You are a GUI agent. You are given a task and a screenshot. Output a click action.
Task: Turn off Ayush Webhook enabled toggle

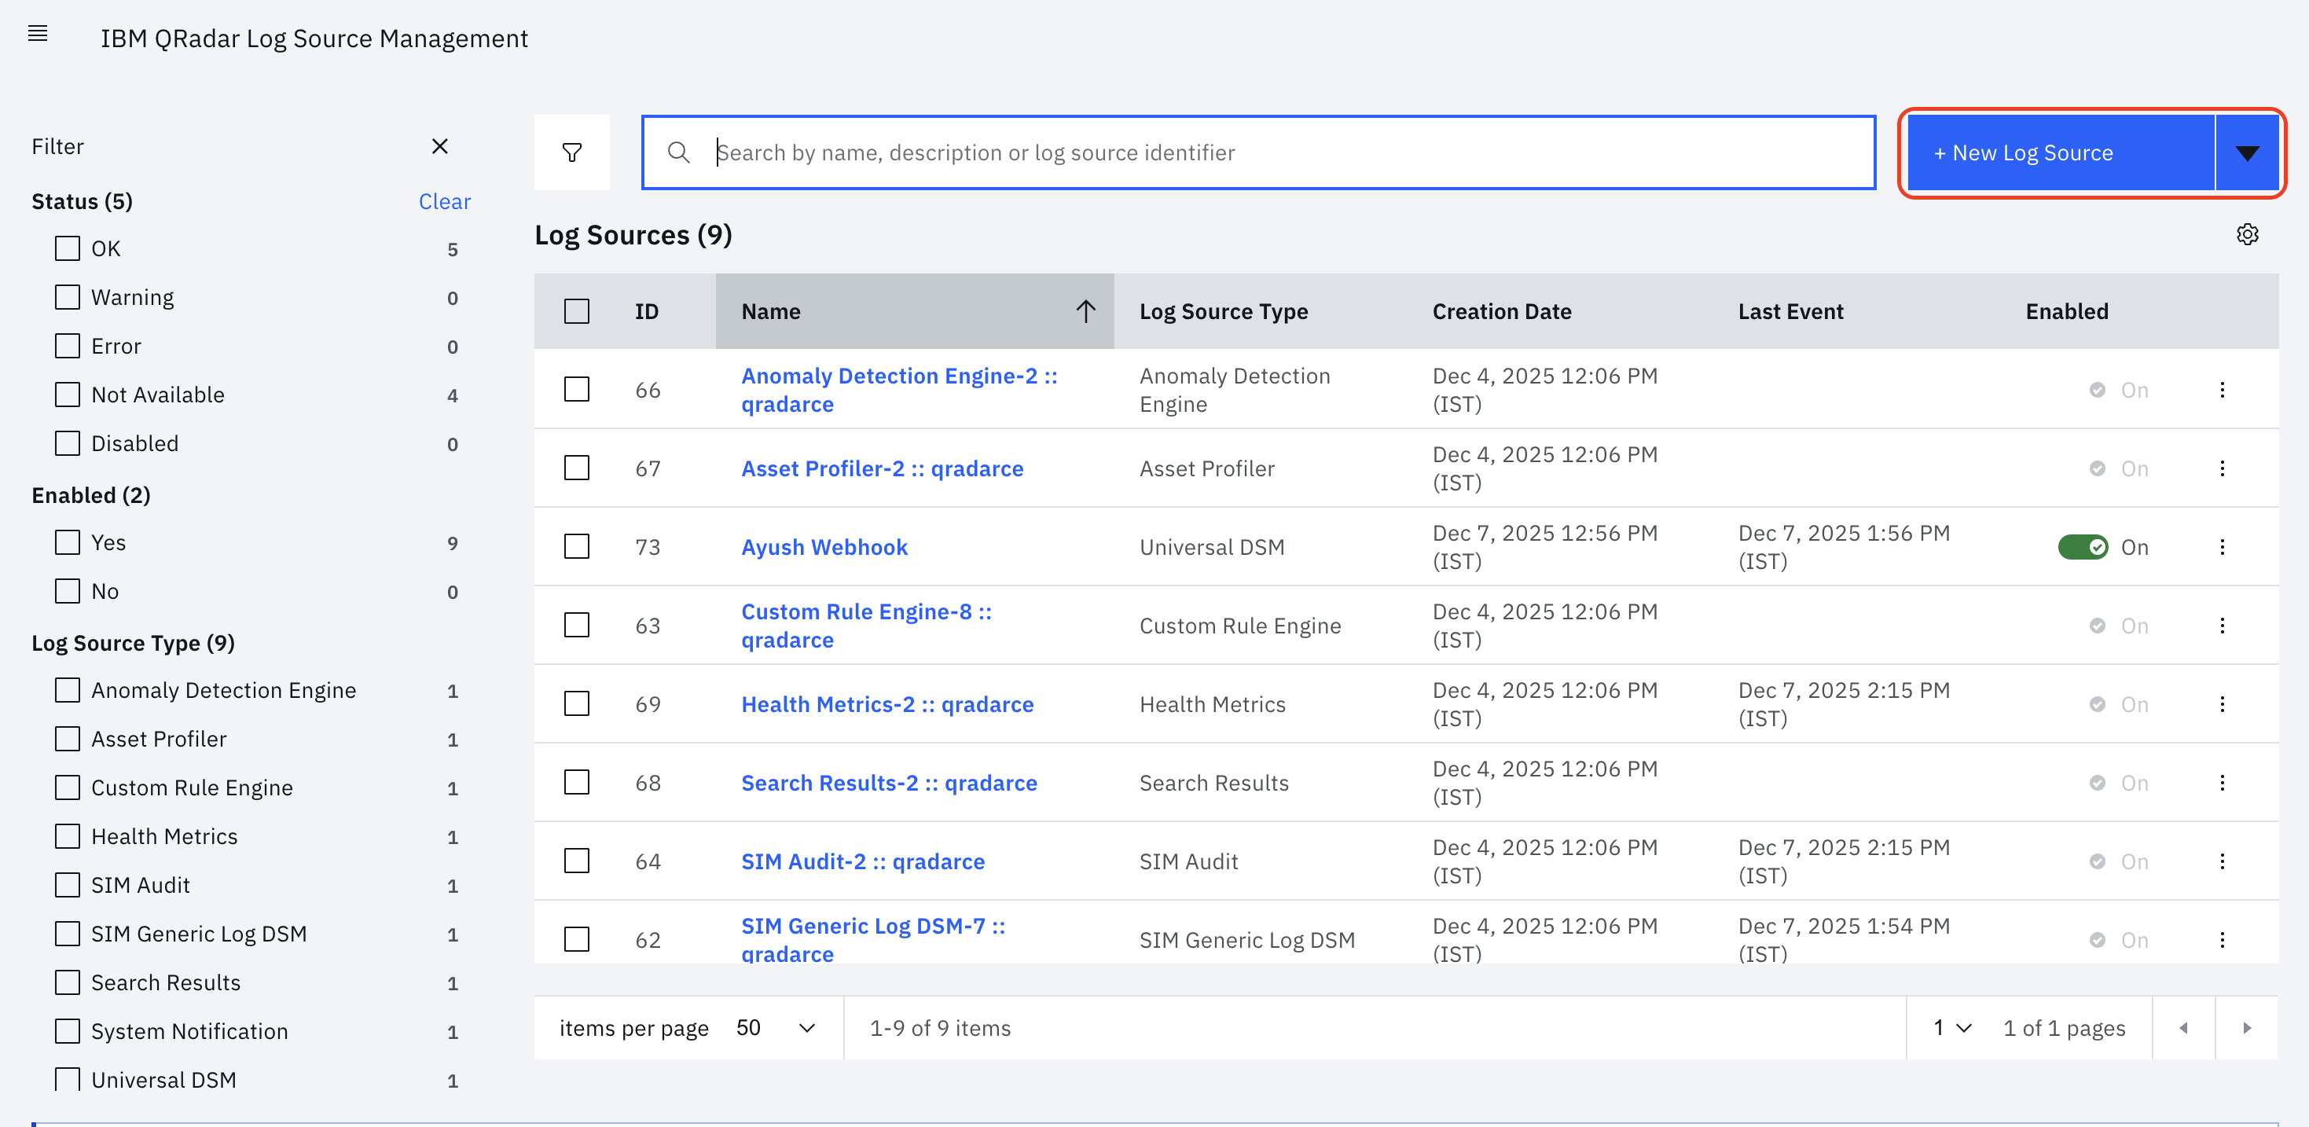click(2082, 547)
